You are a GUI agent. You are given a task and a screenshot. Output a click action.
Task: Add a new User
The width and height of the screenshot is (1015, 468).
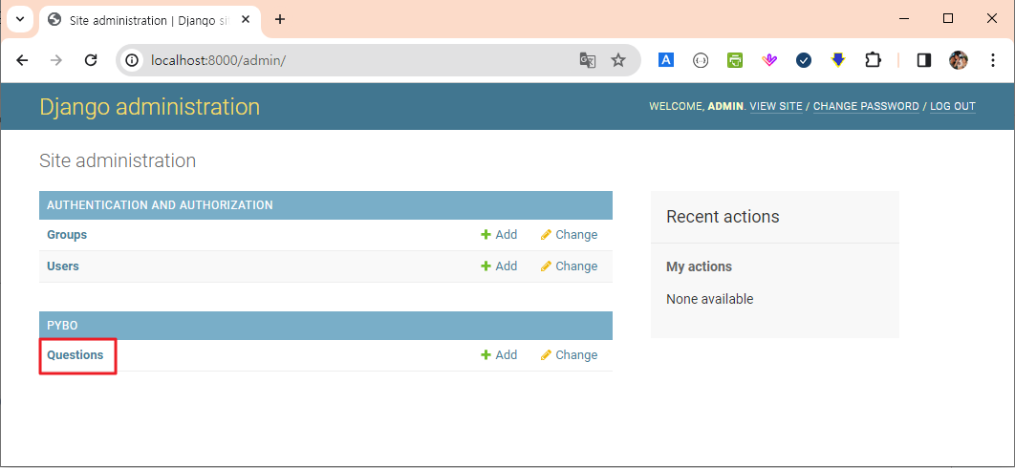point(499,266)
